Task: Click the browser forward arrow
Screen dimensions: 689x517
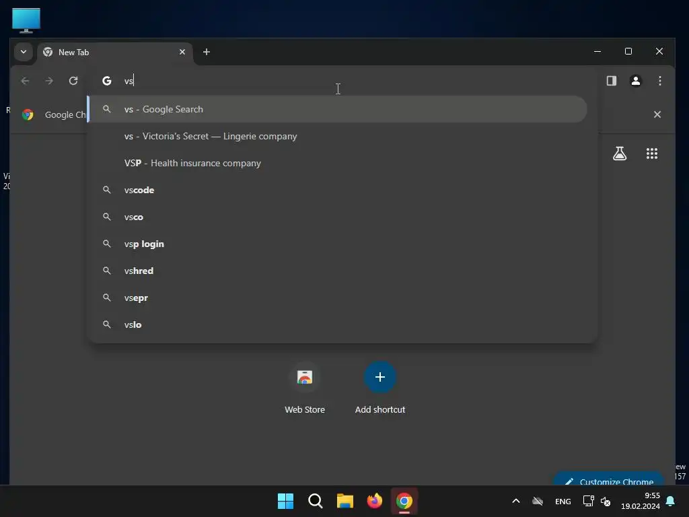Action: [x=49, y=81]
